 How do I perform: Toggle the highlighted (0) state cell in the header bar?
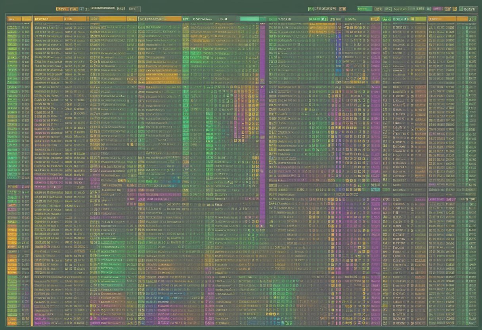tap(324, 18)
